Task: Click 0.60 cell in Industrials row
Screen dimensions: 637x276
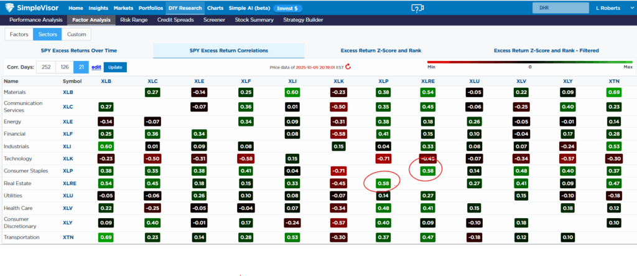Action: click(106, 146)
